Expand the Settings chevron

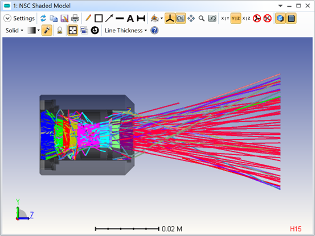coord(7,18)
